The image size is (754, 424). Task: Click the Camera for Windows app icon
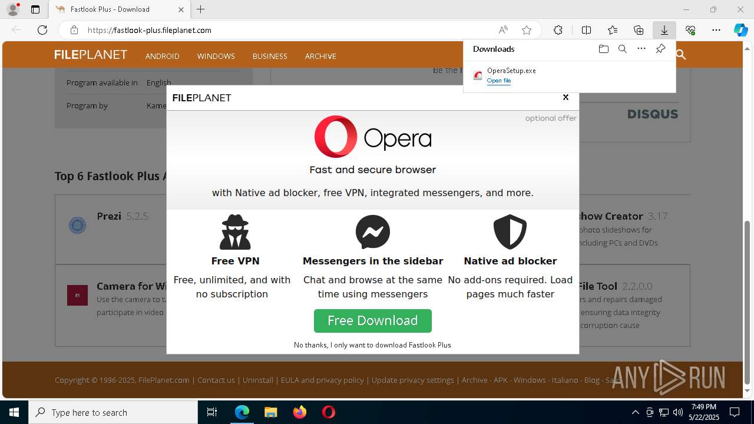(77, 295)
